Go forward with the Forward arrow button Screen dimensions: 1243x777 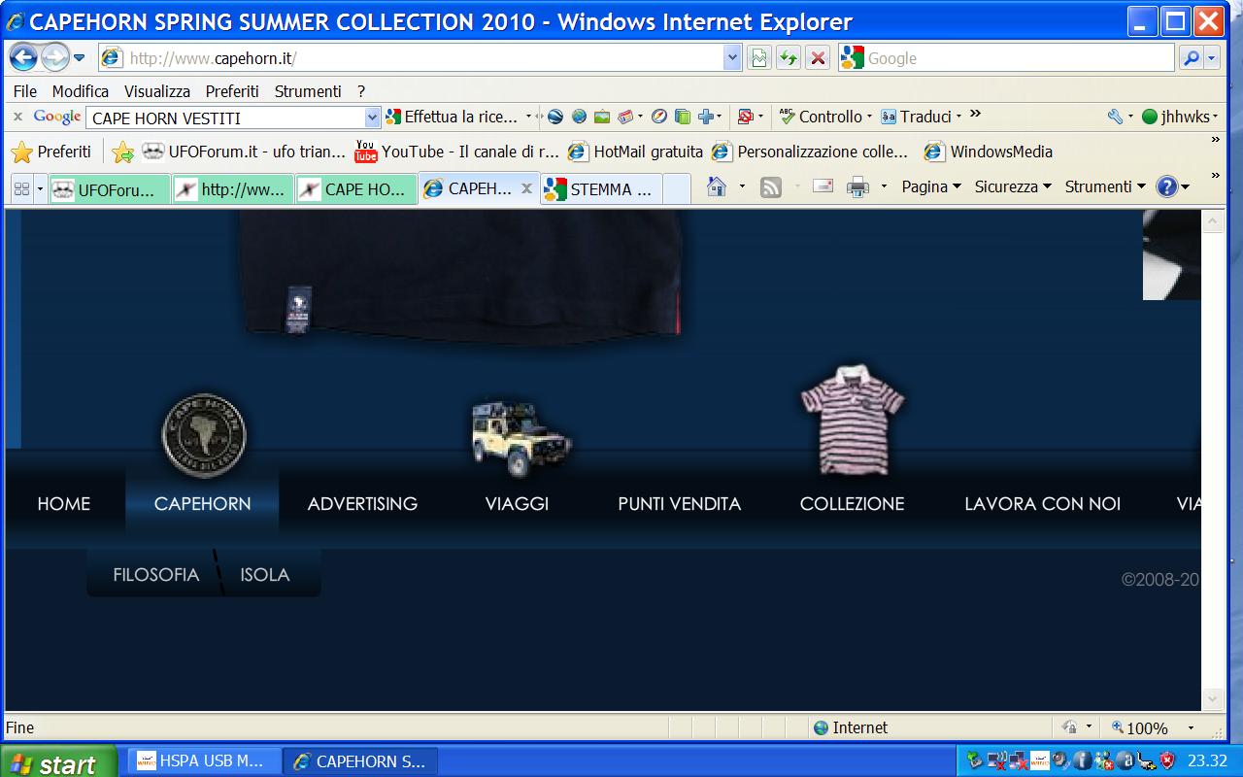(54, 57)
